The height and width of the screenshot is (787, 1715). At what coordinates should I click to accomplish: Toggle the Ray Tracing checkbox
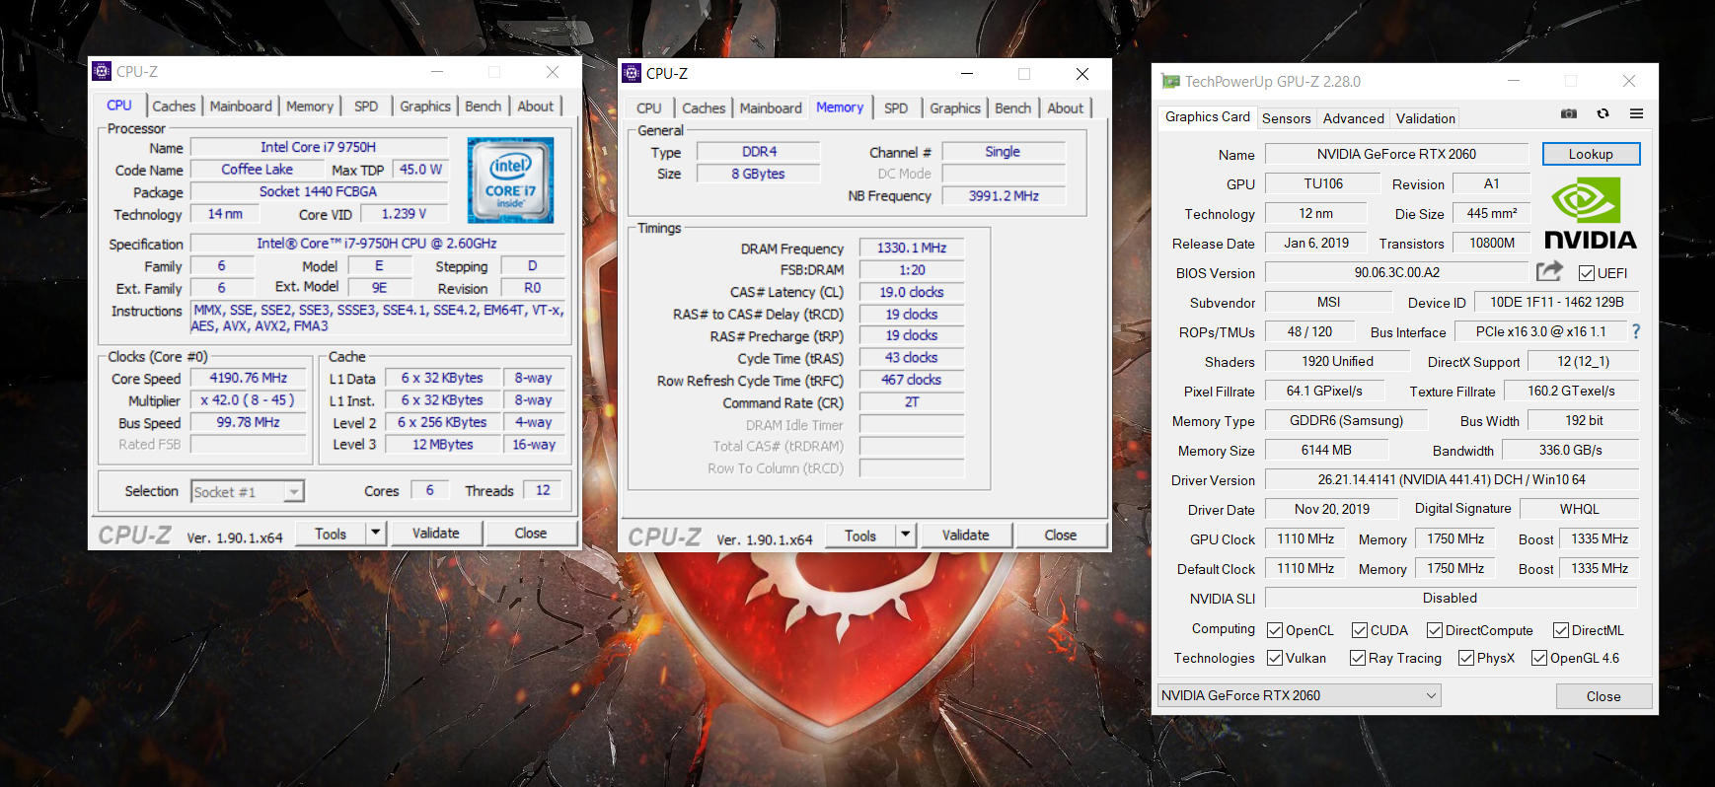point(1358,658)
